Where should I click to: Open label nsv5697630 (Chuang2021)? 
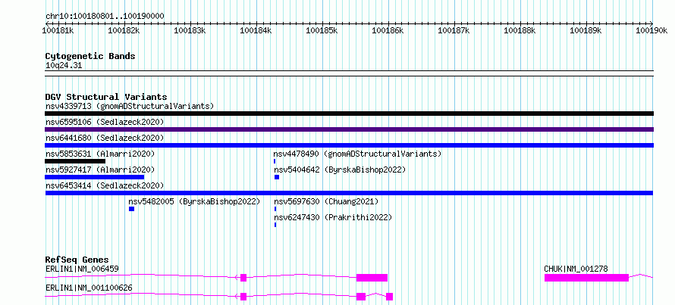point(327,201)
